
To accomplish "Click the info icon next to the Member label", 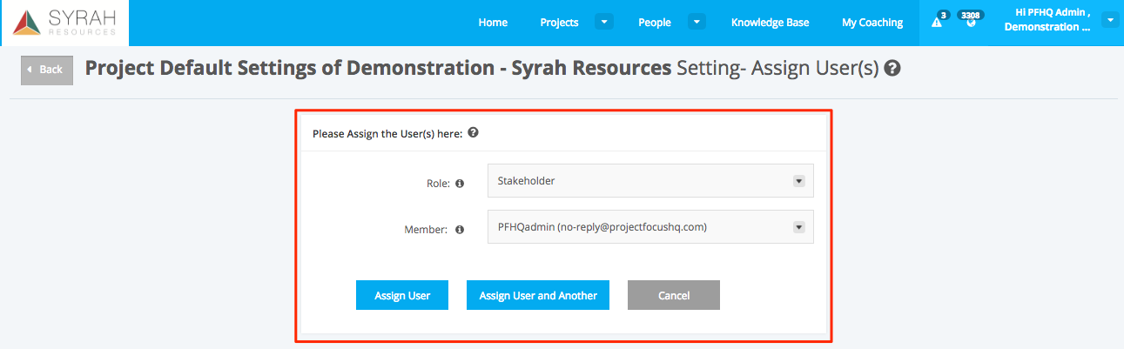I will [x=460, y=230].
